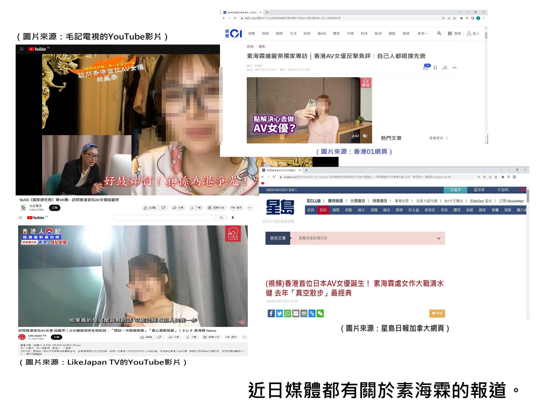
Task: Select the 即時 tab in Sing Tao navigation
Action: [323, 210]
